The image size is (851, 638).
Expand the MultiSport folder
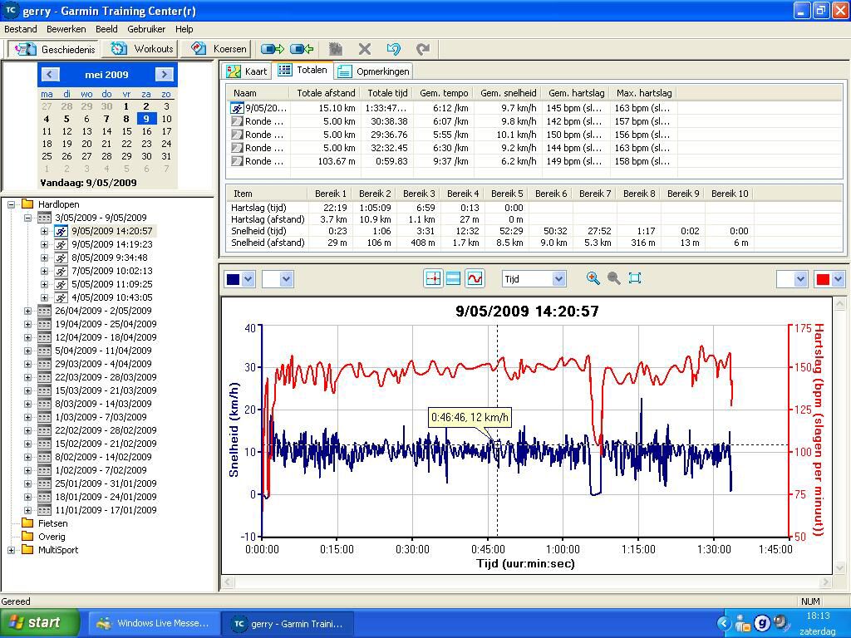[x=11, y=550]
